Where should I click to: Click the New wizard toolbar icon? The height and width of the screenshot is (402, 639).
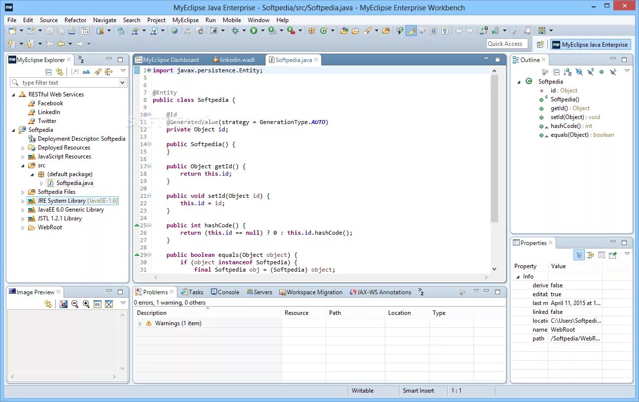[12, 31]
